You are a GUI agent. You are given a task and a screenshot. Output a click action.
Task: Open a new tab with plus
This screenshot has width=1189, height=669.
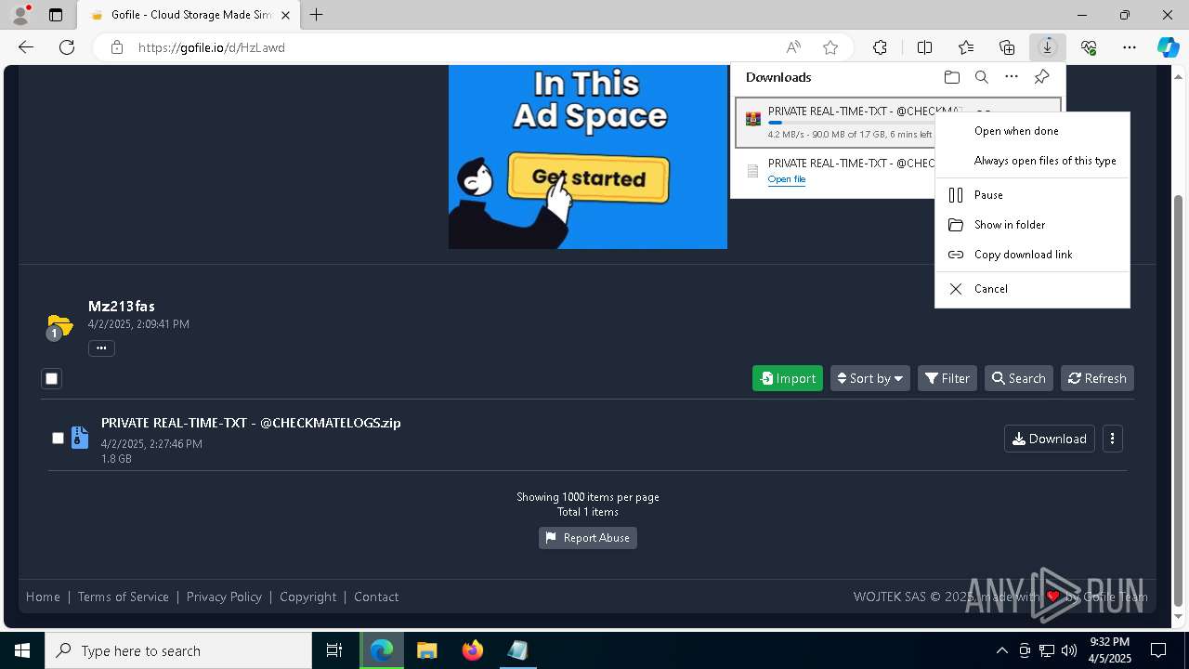[x=317, y=15]
